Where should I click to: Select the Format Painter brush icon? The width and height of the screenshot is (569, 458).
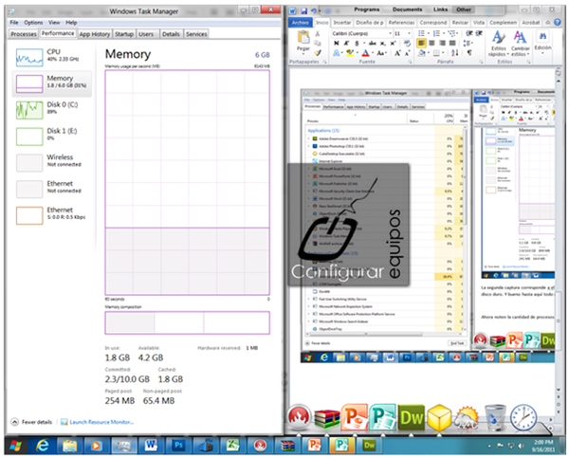[318, 53]
